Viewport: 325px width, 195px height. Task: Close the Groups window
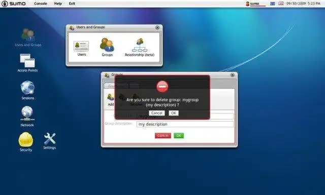click(233, 75)
